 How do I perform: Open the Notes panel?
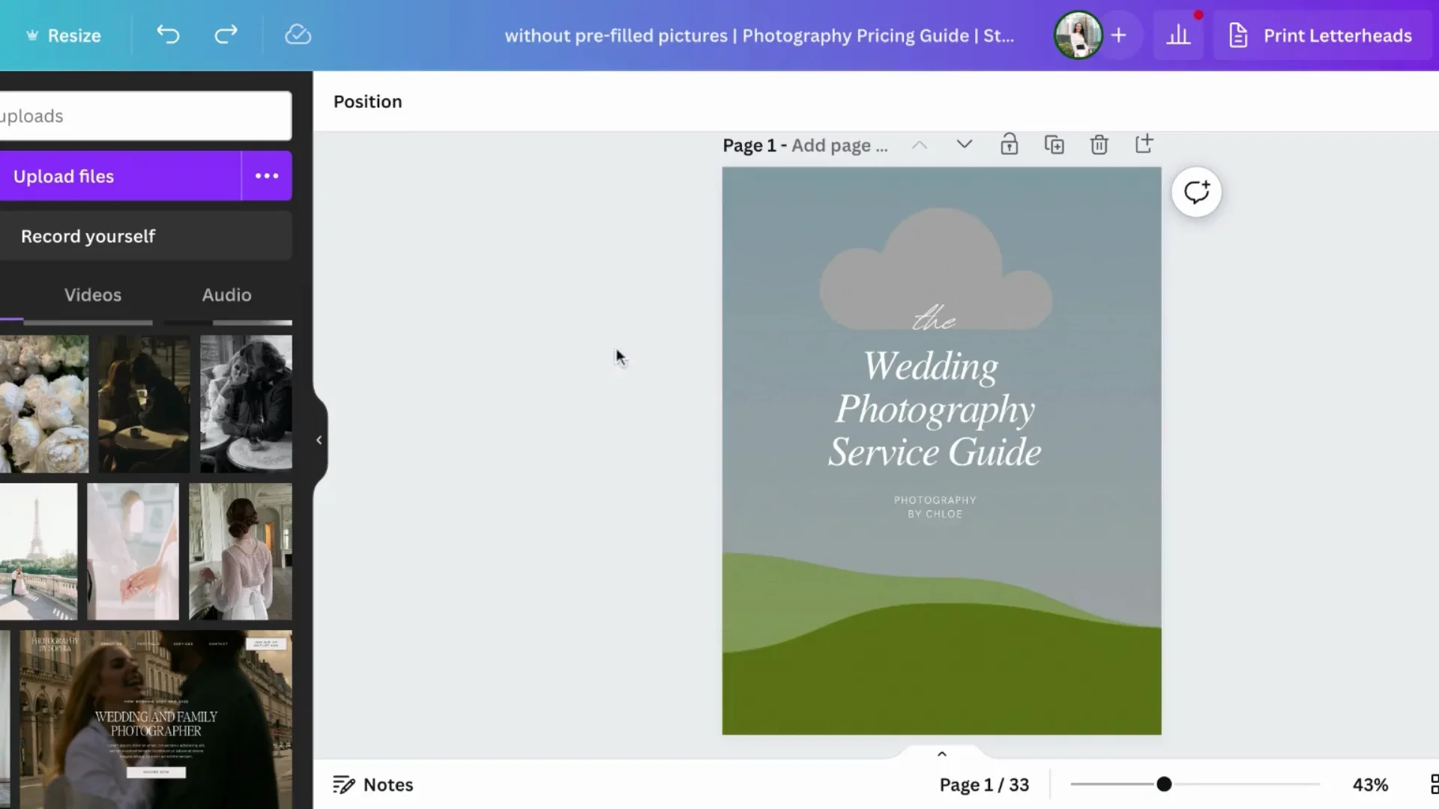click(x=372, y=784)
